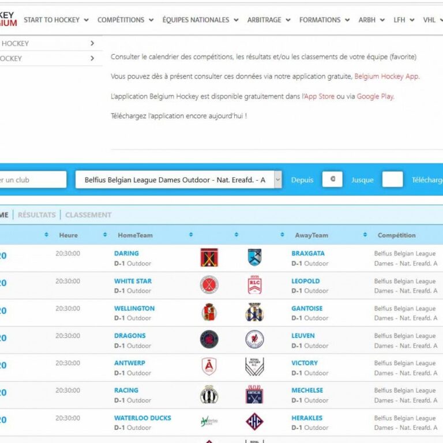Open the LEUVEN team link
443x443 pixels.
pos(303,335)
